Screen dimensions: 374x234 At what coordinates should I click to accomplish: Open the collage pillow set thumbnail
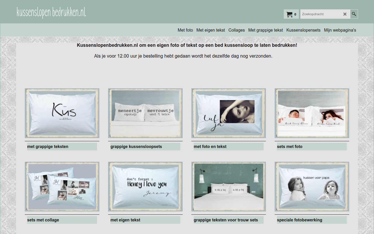pos(62,187)
